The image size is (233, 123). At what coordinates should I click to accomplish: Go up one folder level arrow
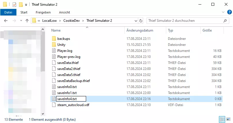[x=27, y=21]
